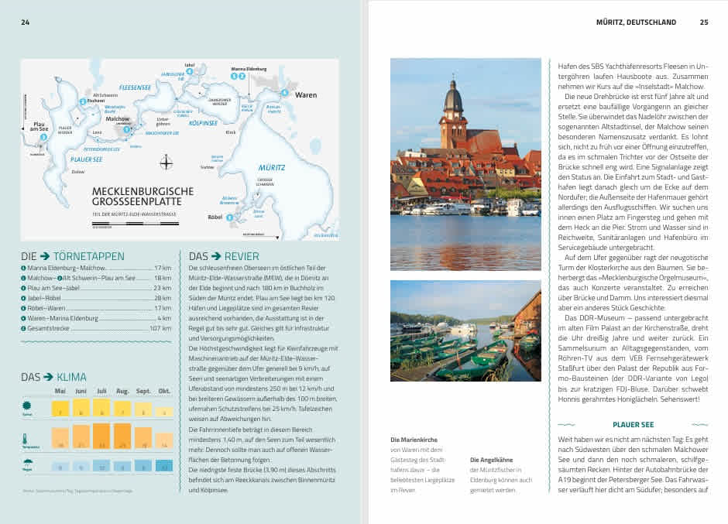Click the arrow icon in 'Die Törnetappen' heading
The height and width of the screenshot is (524, 728).
(45, 256)
